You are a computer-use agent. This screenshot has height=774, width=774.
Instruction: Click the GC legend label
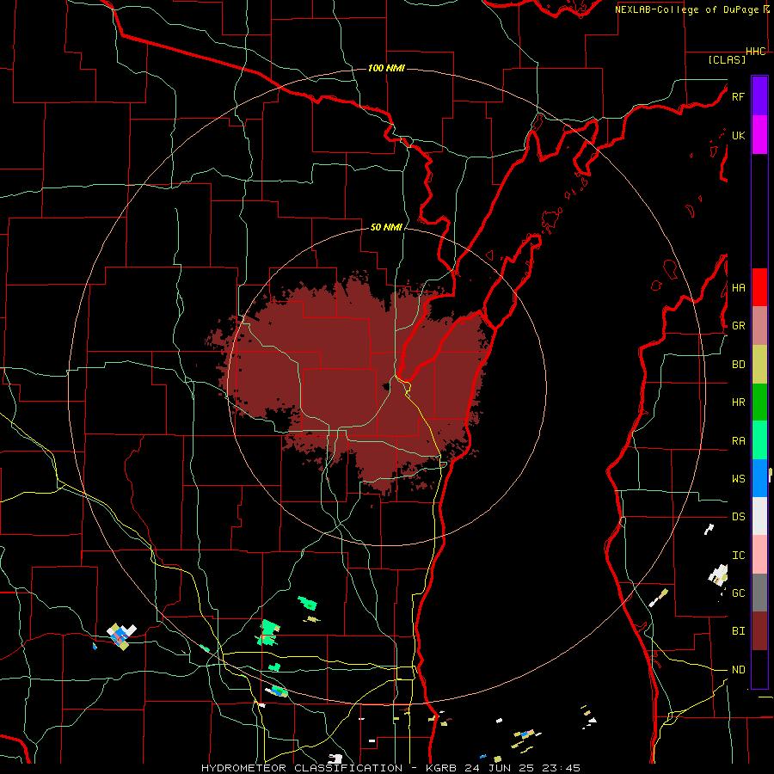tap(738, 593)
